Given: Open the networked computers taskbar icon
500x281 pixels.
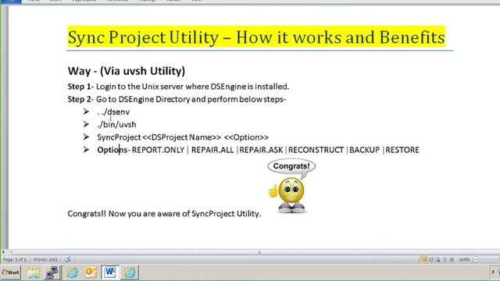Looking at the screenshot, I should [52, 272].
